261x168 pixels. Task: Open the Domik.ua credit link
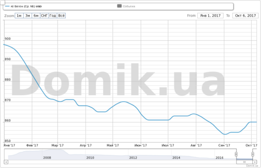(252, 166)
